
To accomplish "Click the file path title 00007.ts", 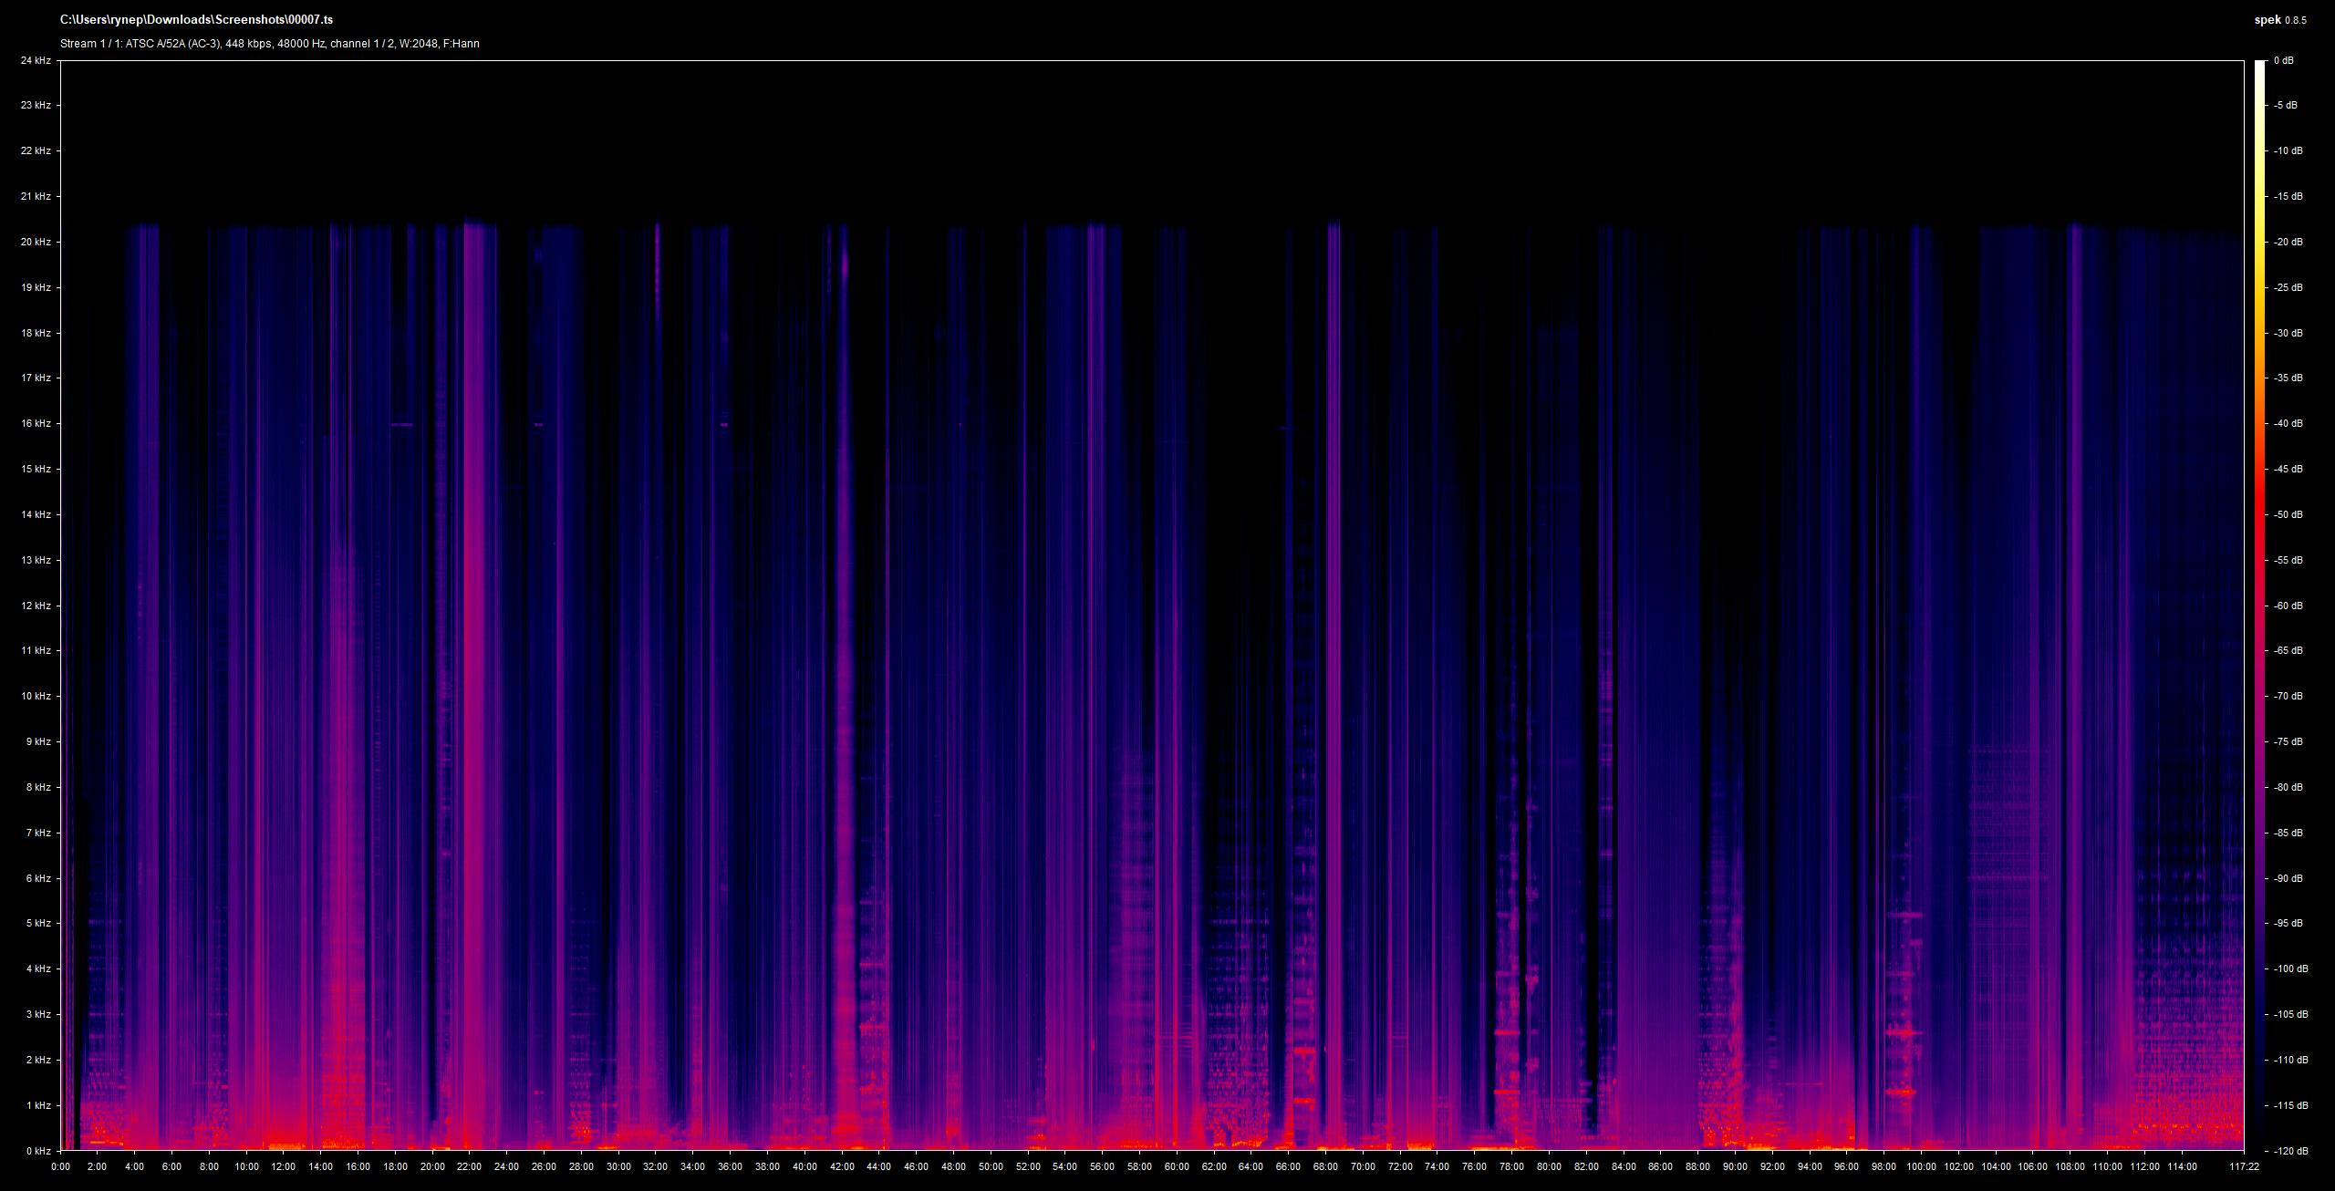I will [x=196, y=19].
